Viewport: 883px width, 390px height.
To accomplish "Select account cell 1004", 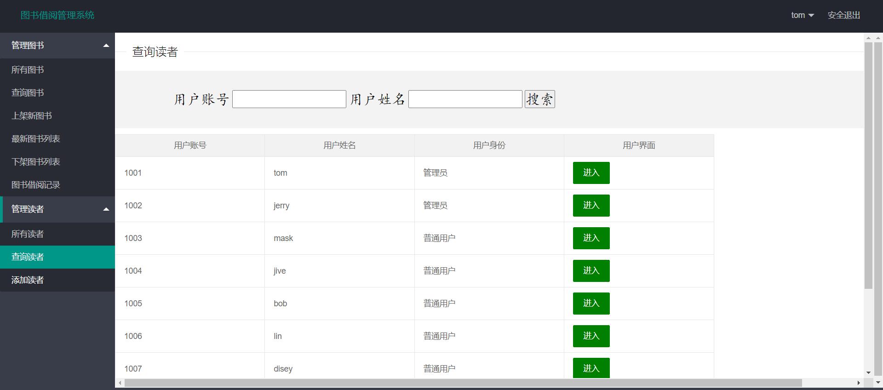I will pyautogui.click(x=190, y=271).
